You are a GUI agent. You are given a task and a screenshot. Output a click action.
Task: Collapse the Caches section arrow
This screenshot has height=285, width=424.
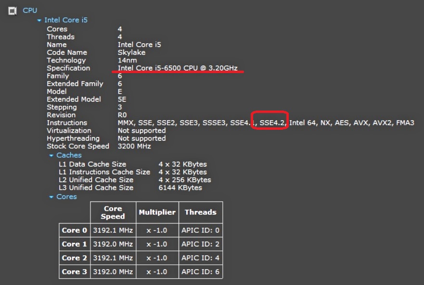[x=51, y=156]
